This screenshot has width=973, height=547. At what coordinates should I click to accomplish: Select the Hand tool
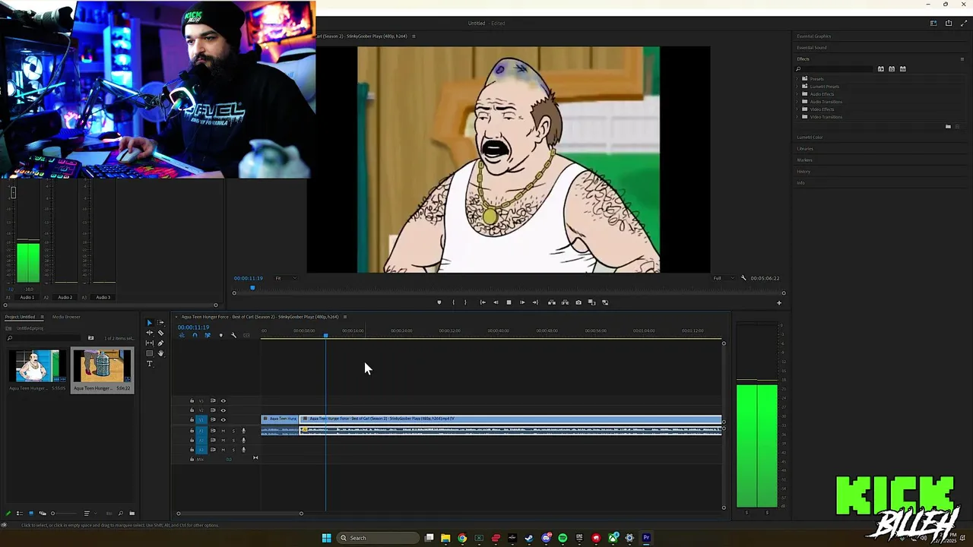[160, 353]
